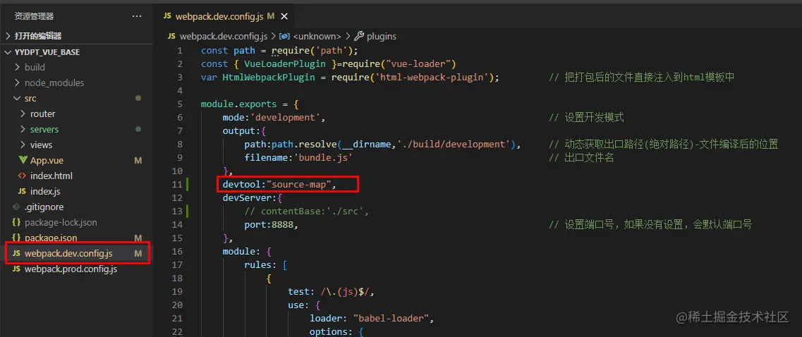This screenshot has height=337, width=802.
Task: Click the 设置开发模式 comment
Action: coord(587,117)
